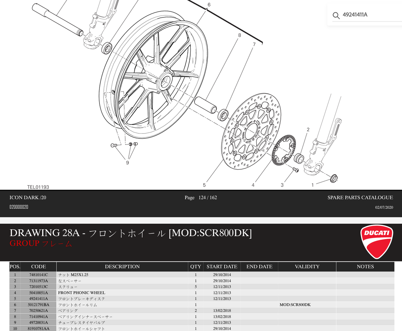Image resolution: width=402 pixels, height=331 pixels.
Task: Click diagram callout number 7
Action: pos(254,44)
